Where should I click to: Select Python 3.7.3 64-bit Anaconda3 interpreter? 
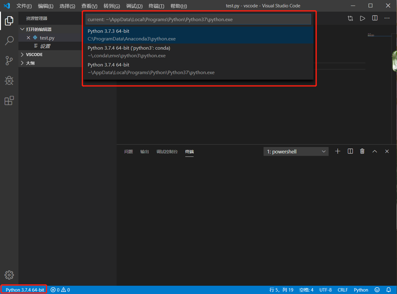[198, 35]
